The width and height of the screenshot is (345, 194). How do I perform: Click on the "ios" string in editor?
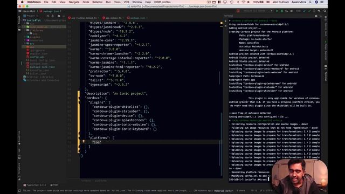97,142
